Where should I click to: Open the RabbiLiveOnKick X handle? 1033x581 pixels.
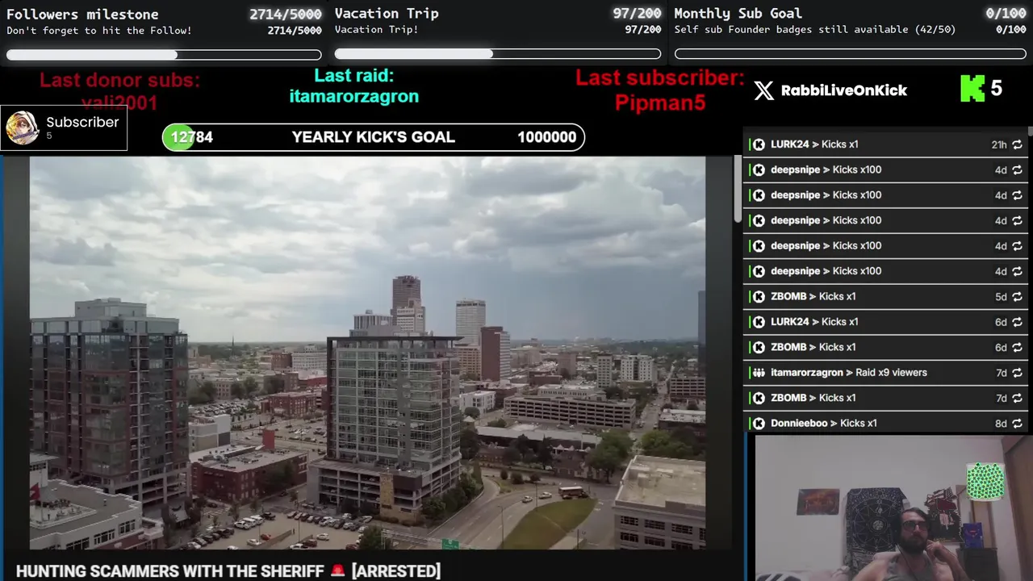[844, 90]
